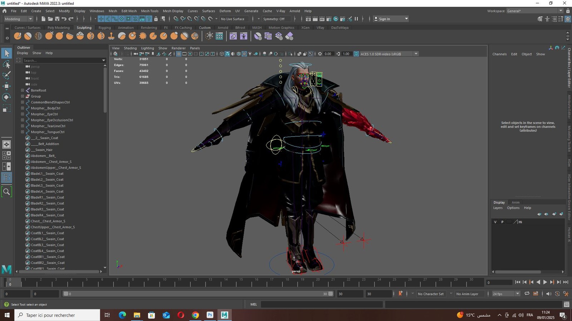Open the Workspace General dropdown
Screen dimensions: 572x321
(535, 11)
